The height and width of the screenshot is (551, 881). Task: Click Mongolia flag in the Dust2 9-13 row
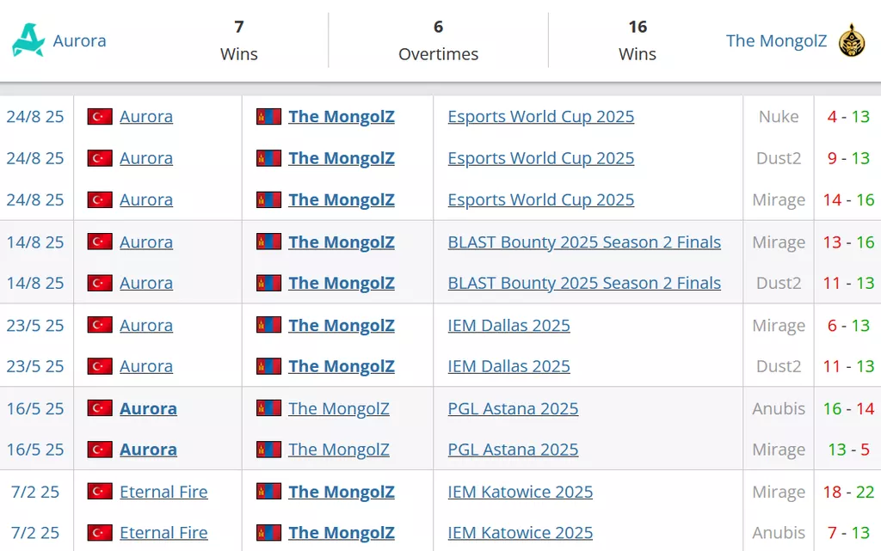[x=269, y=158]
